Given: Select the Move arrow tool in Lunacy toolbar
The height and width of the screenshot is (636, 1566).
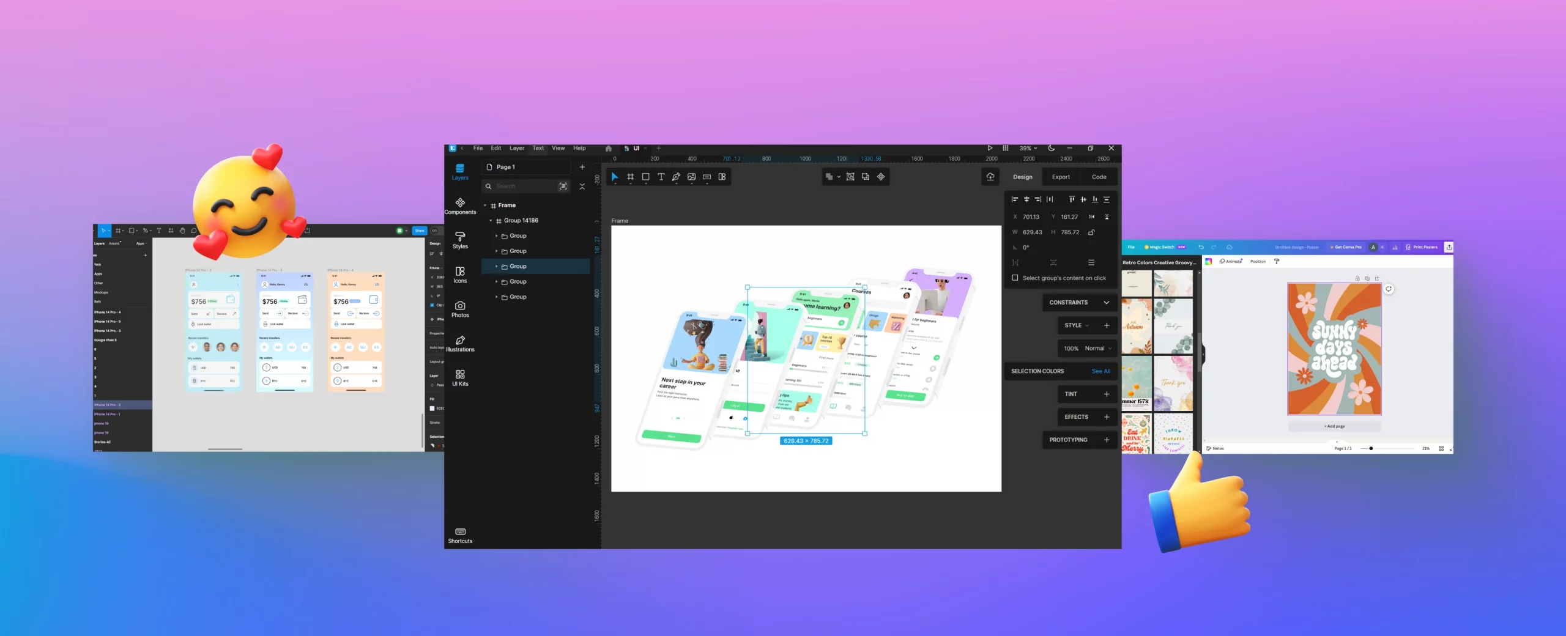Looking at the screenshot, I should click(x=615, y=177).
